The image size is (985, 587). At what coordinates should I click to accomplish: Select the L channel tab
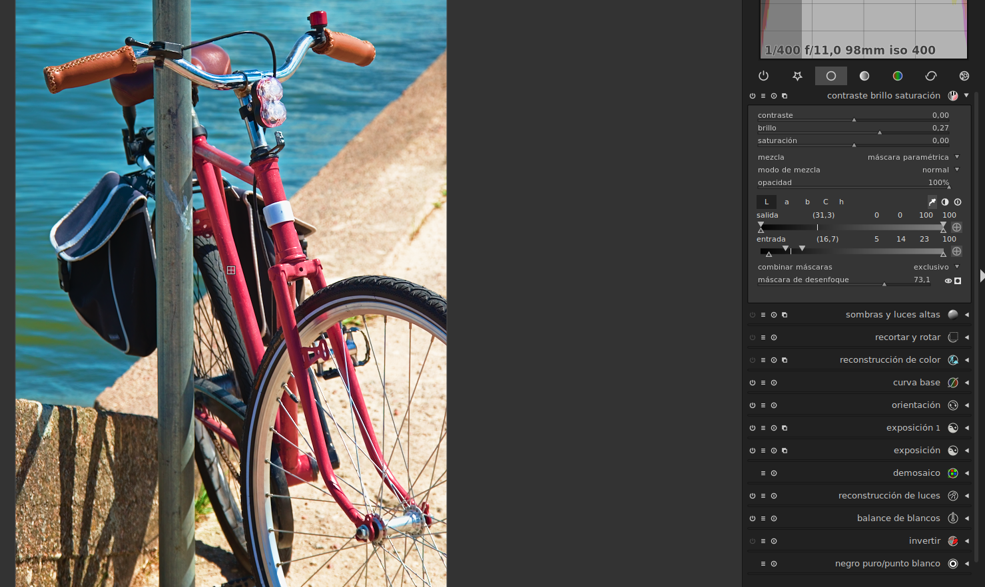coord(767,202)
